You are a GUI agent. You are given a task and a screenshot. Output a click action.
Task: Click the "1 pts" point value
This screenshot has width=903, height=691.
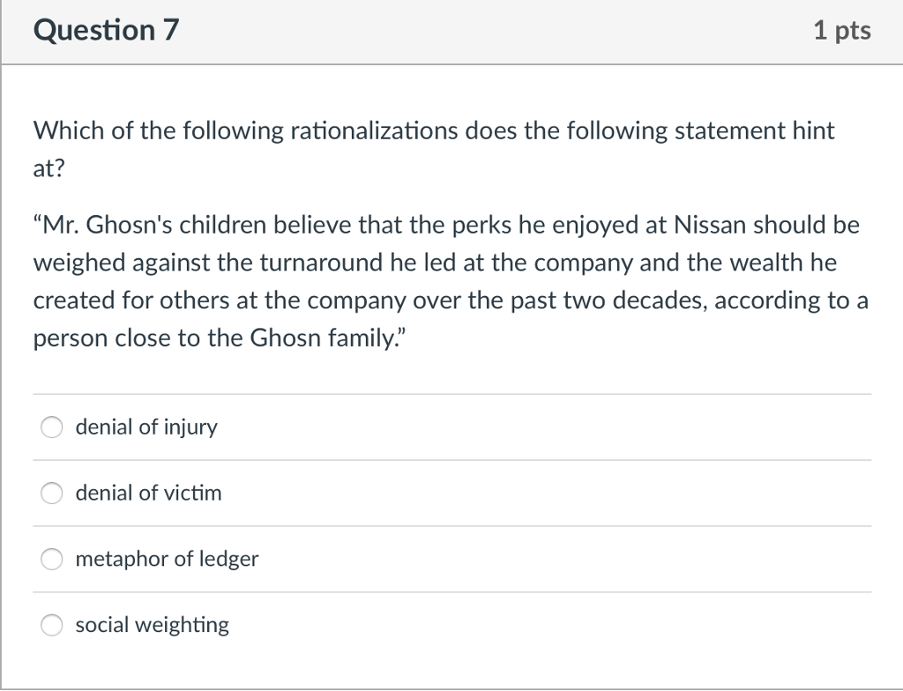pyautogui.click(x=842, y=31)
